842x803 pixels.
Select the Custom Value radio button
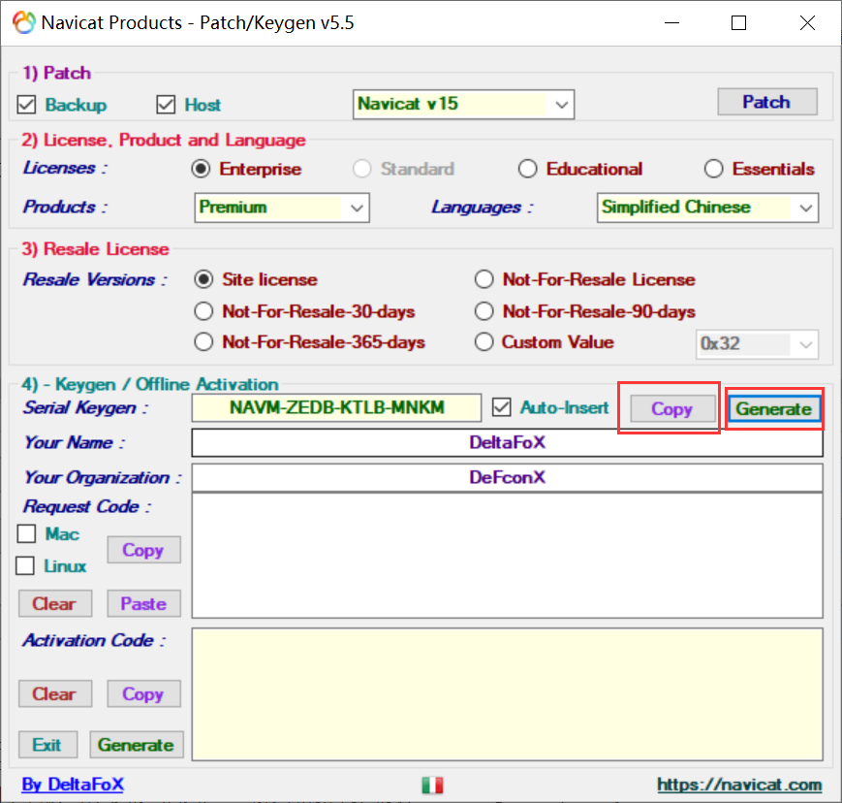[483, 341]
